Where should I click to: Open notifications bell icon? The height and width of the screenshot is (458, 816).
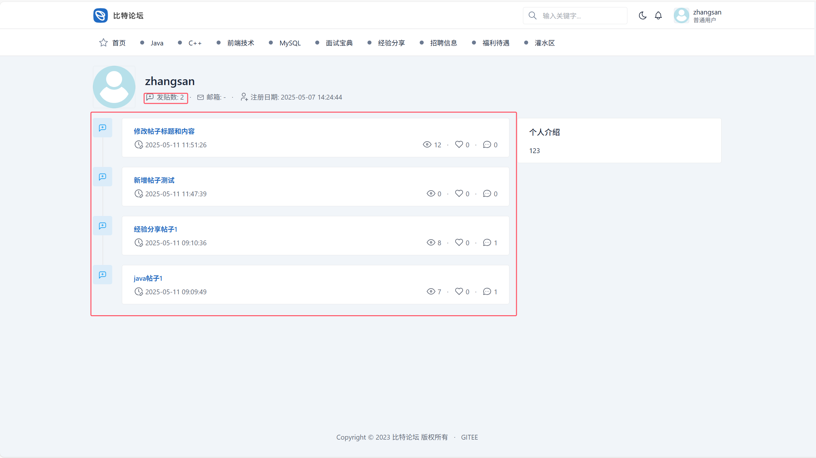pyautogui.click(x=658, y=15)
